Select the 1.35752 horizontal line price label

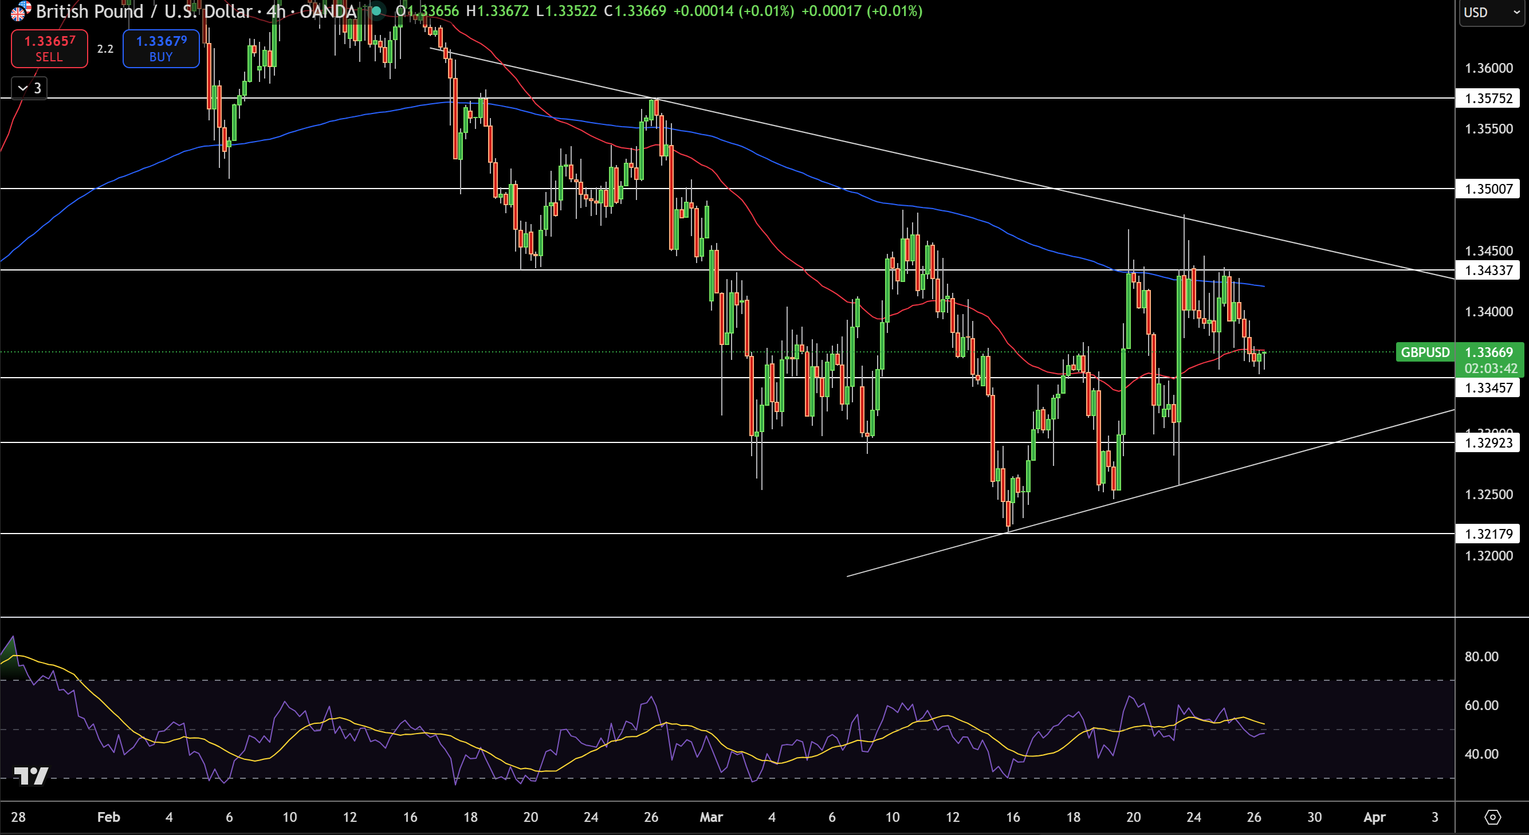1487,98
